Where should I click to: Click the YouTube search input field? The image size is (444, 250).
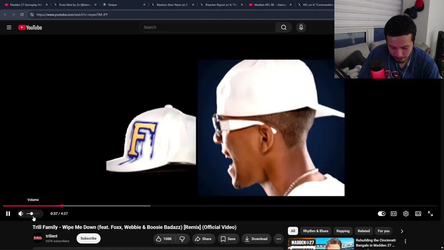[x=207, y=27]
